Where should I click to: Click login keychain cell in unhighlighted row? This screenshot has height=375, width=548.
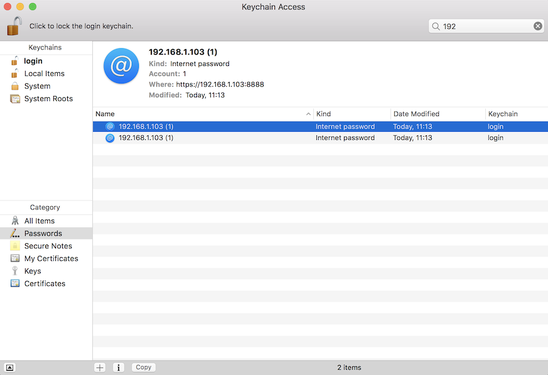point(495,138)
